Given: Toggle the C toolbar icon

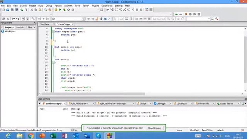Looking at the screenshot, I should pos(183,19).
